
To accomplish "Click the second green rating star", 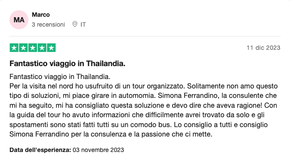I will click(x=23, y=48).
